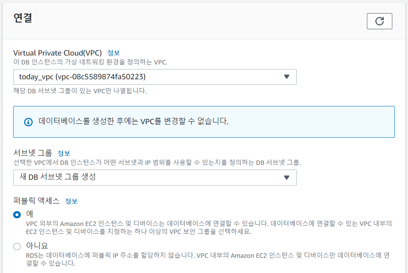The height and width of the screenshot is (273, 408).
Task: Open the 서브넷 그룹 dropdown
Action: 155,178
